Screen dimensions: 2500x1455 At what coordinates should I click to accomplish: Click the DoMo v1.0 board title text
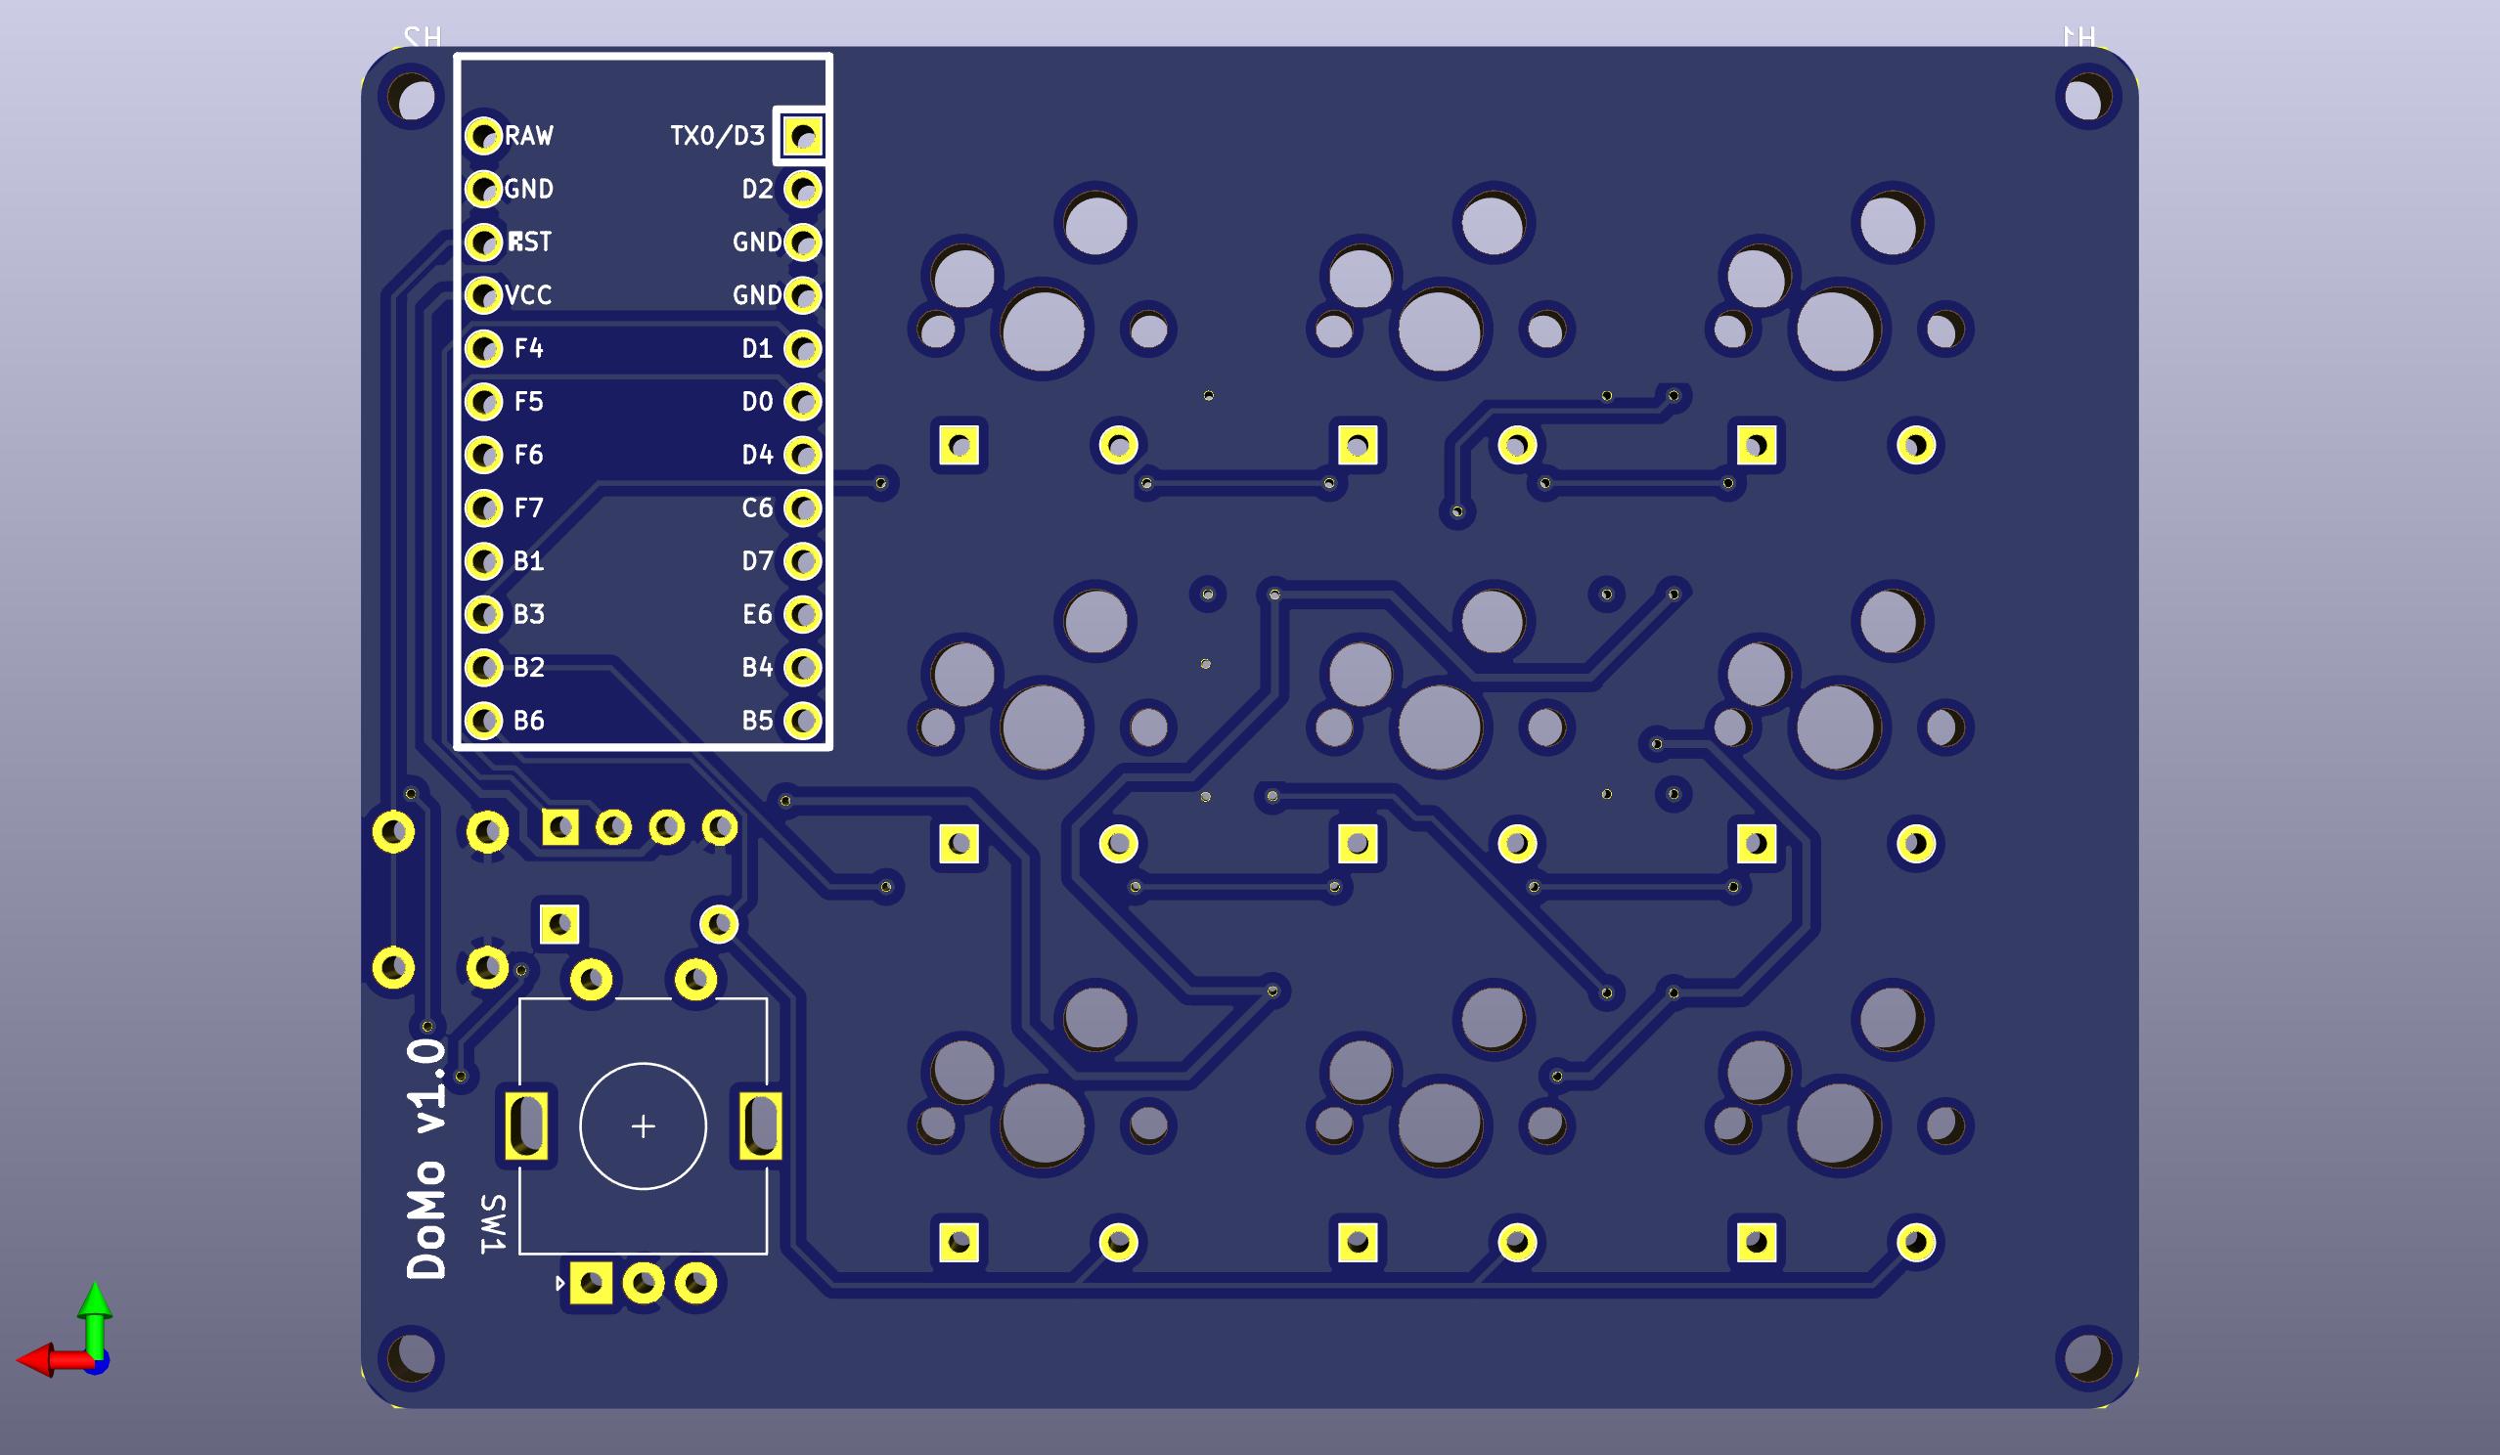[426, 1159]
